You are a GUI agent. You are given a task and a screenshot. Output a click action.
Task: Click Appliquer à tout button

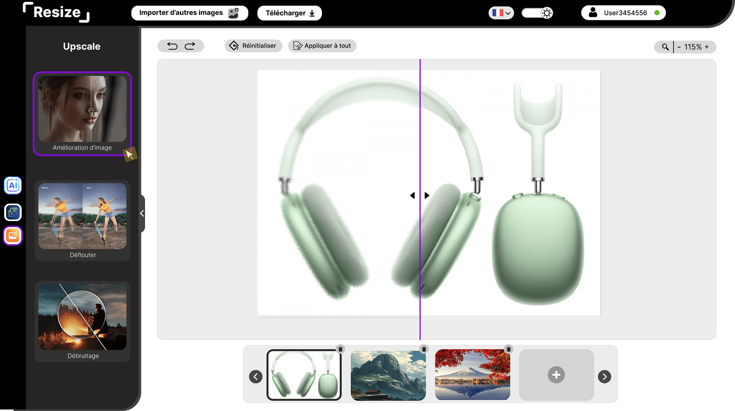pyautogui.click(x=322, y=46)
